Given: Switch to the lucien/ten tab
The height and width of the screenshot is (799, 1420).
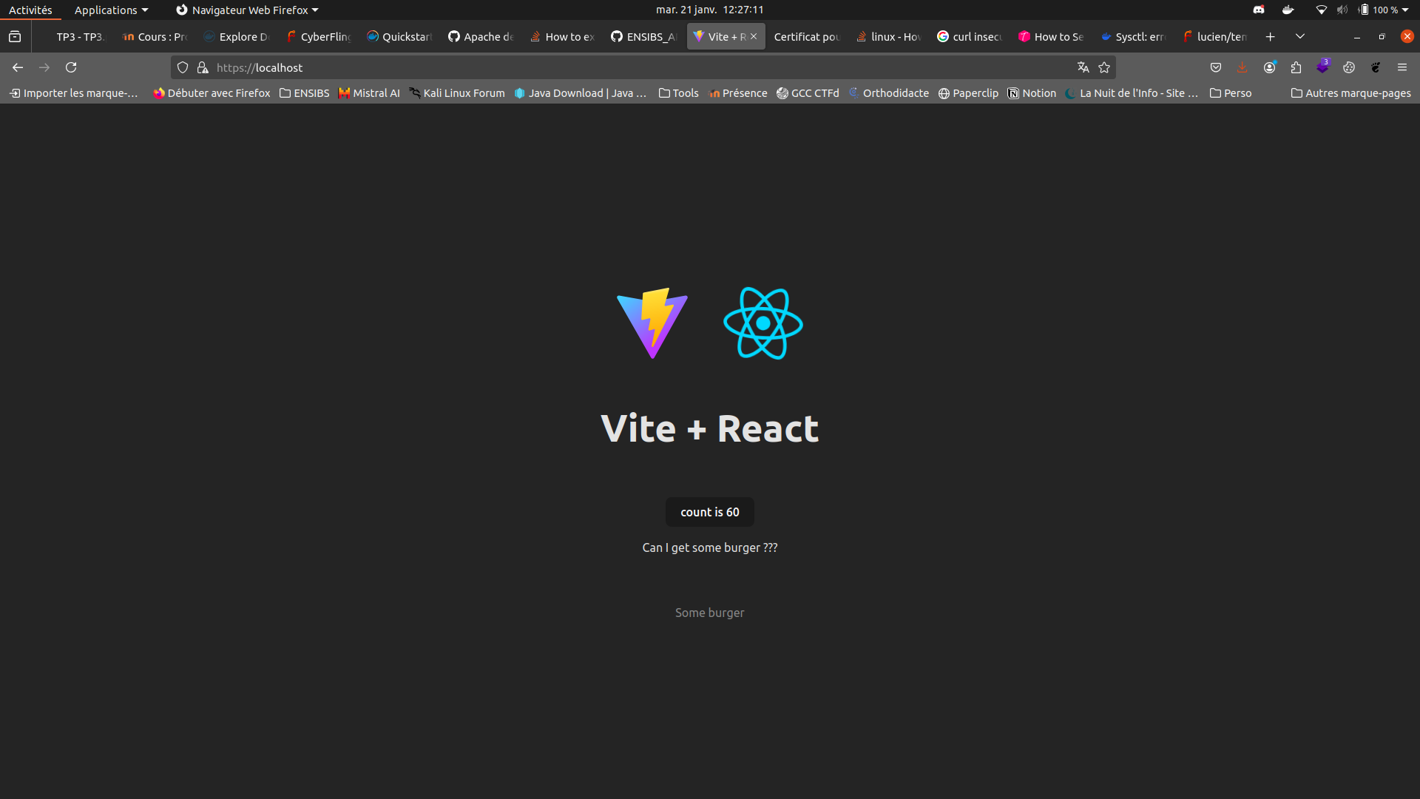Looking at the screenshot, I should [1214, 36].
